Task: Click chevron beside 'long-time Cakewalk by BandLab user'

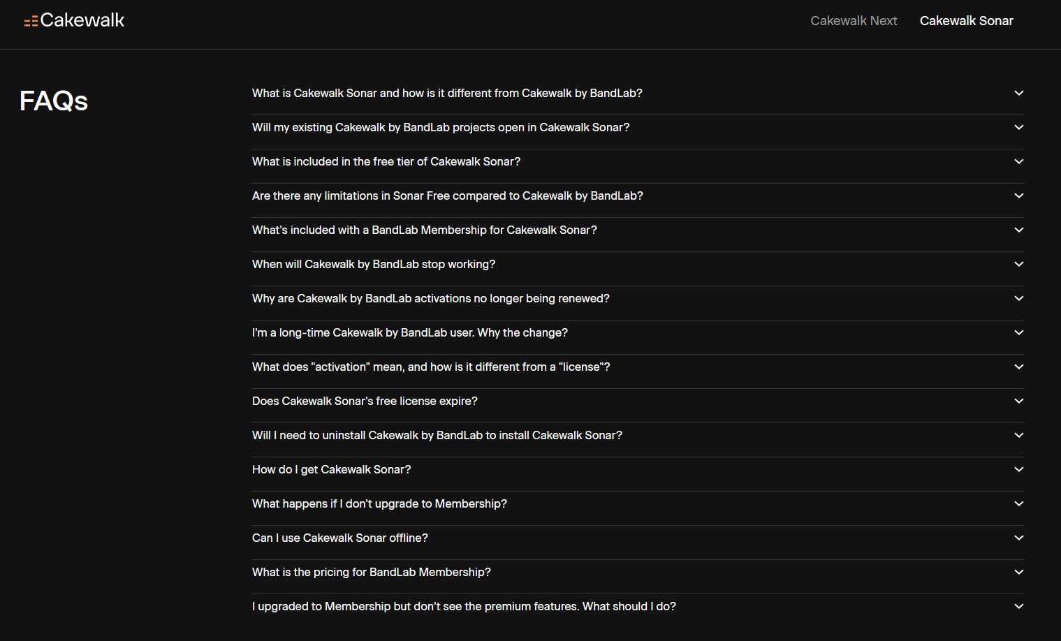Action: [x=1018, y=332]
